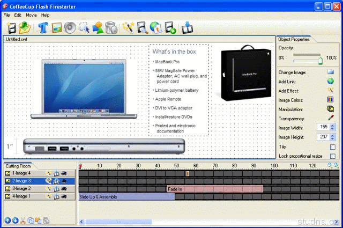Image resolution: width=343 pixels, height=228 pixels.
Task: Click the Add Sound speaker icon
Action: [x=70, y=27]
